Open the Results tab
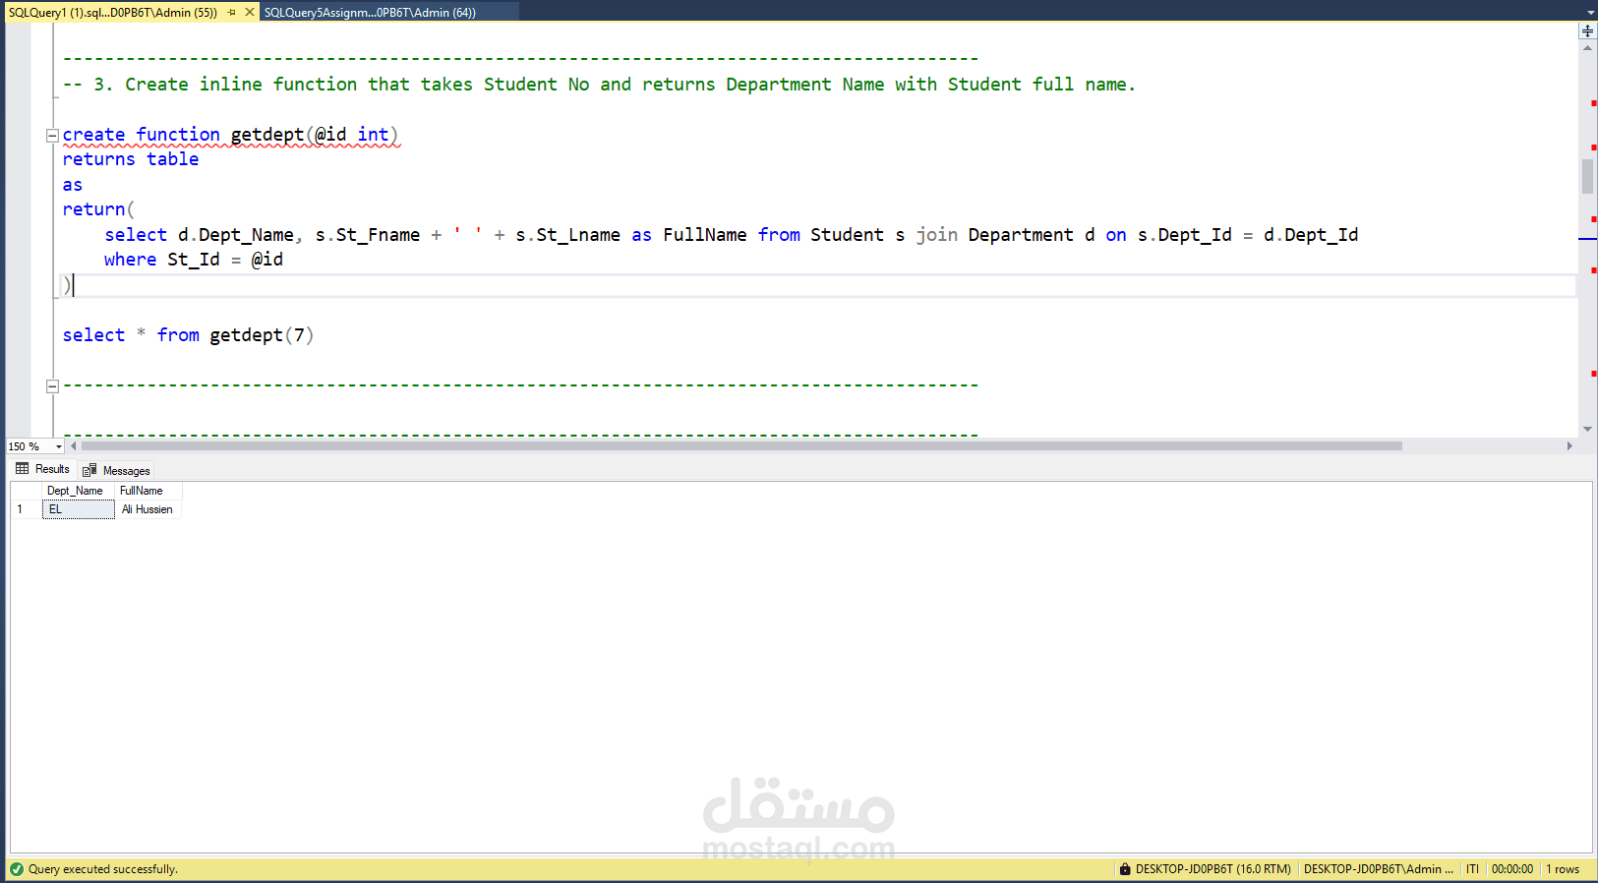 pyautogui.click(x=43, y=469)
